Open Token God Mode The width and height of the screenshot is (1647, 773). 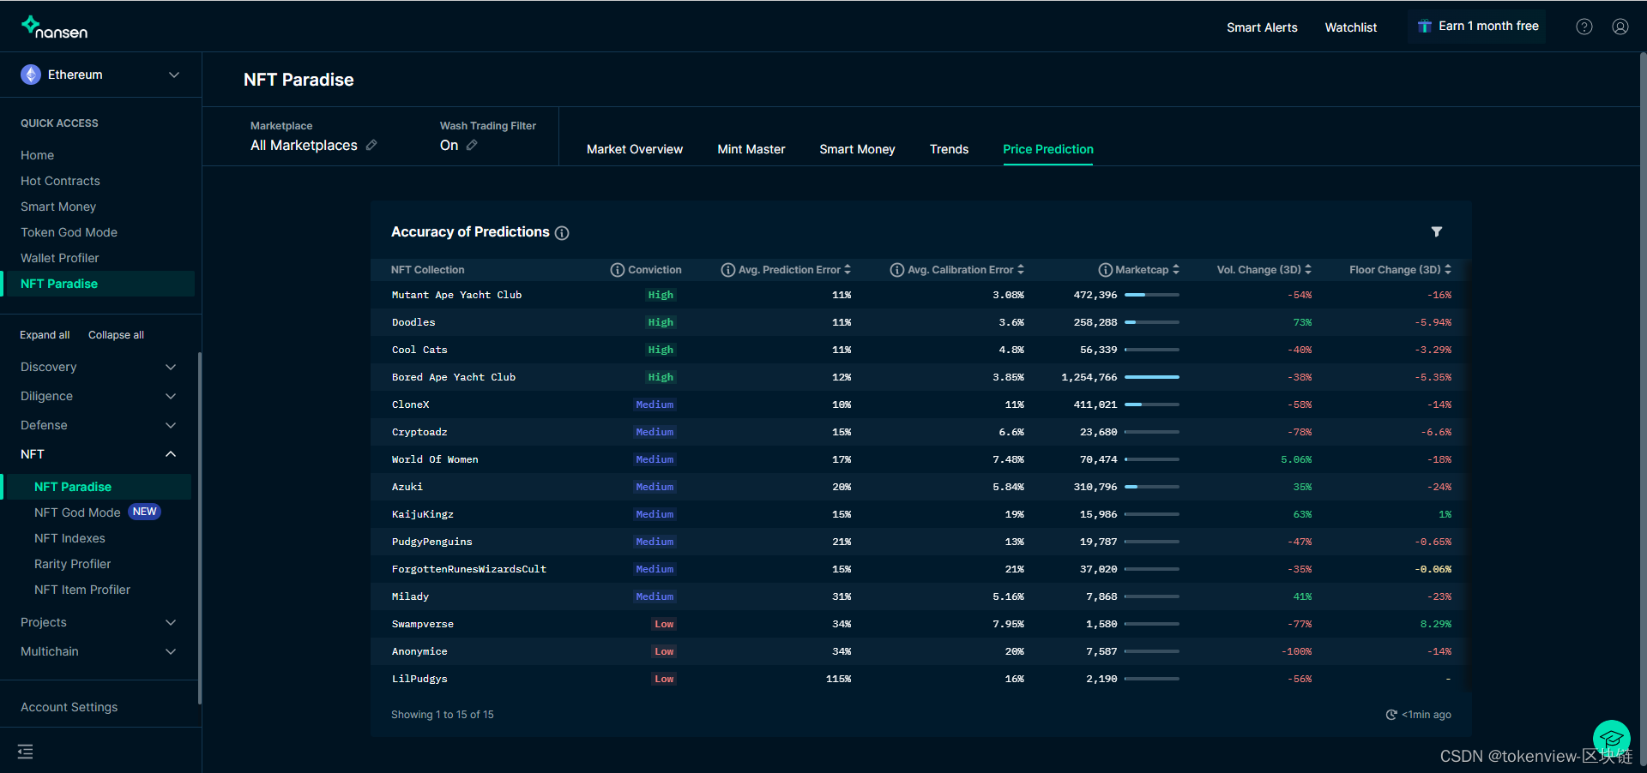point(69,232)
